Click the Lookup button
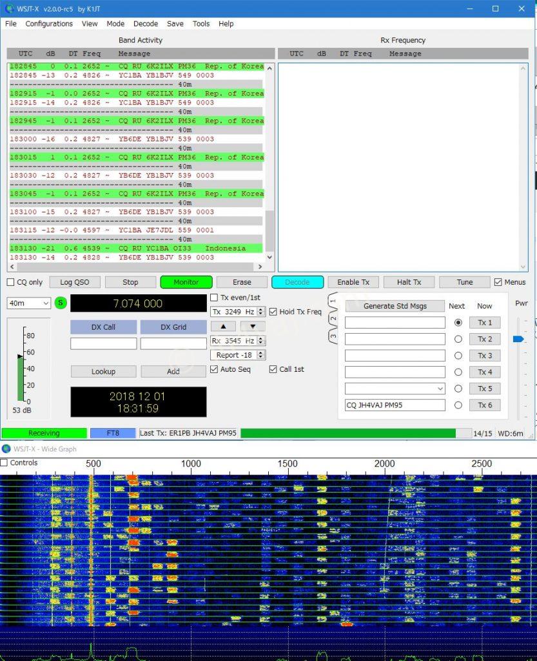The width and height of the screenshot is (537, 661). [104, 371]
